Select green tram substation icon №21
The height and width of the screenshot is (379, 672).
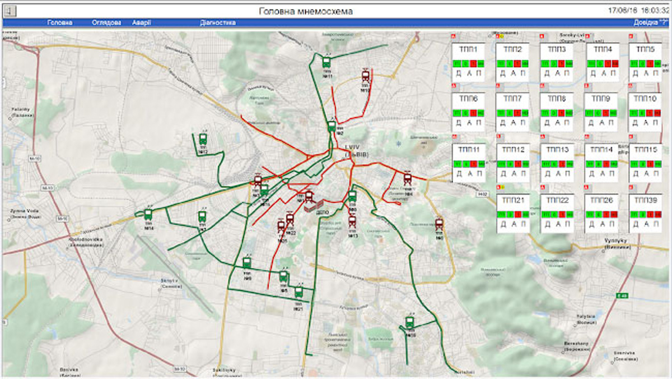point(298,292)
